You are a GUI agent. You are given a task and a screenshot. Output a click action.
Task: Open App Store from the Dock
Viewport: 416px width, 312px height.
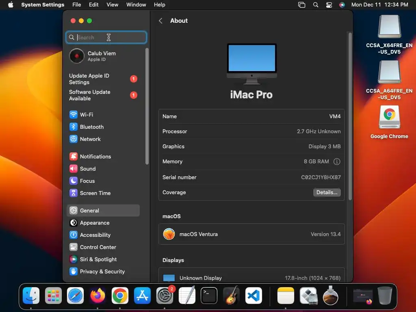click(142, 296)
